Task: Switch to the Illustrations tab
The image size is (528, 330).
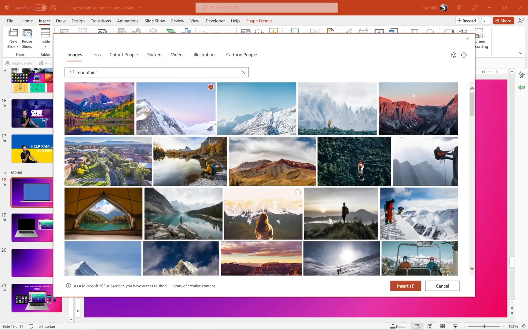Action: coord(205,55)
